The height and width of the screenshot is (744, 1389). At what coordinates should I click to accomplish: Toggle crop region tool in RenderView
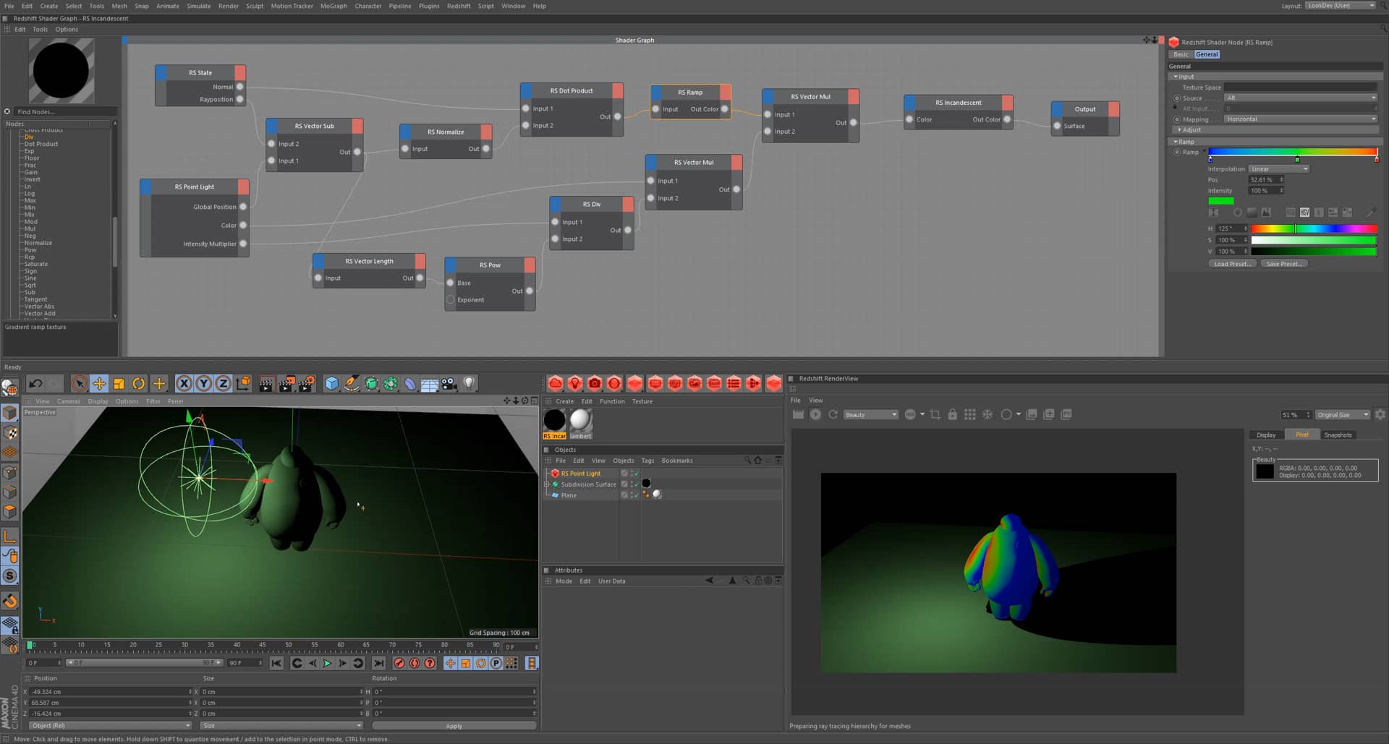click(x=935, y=414)
